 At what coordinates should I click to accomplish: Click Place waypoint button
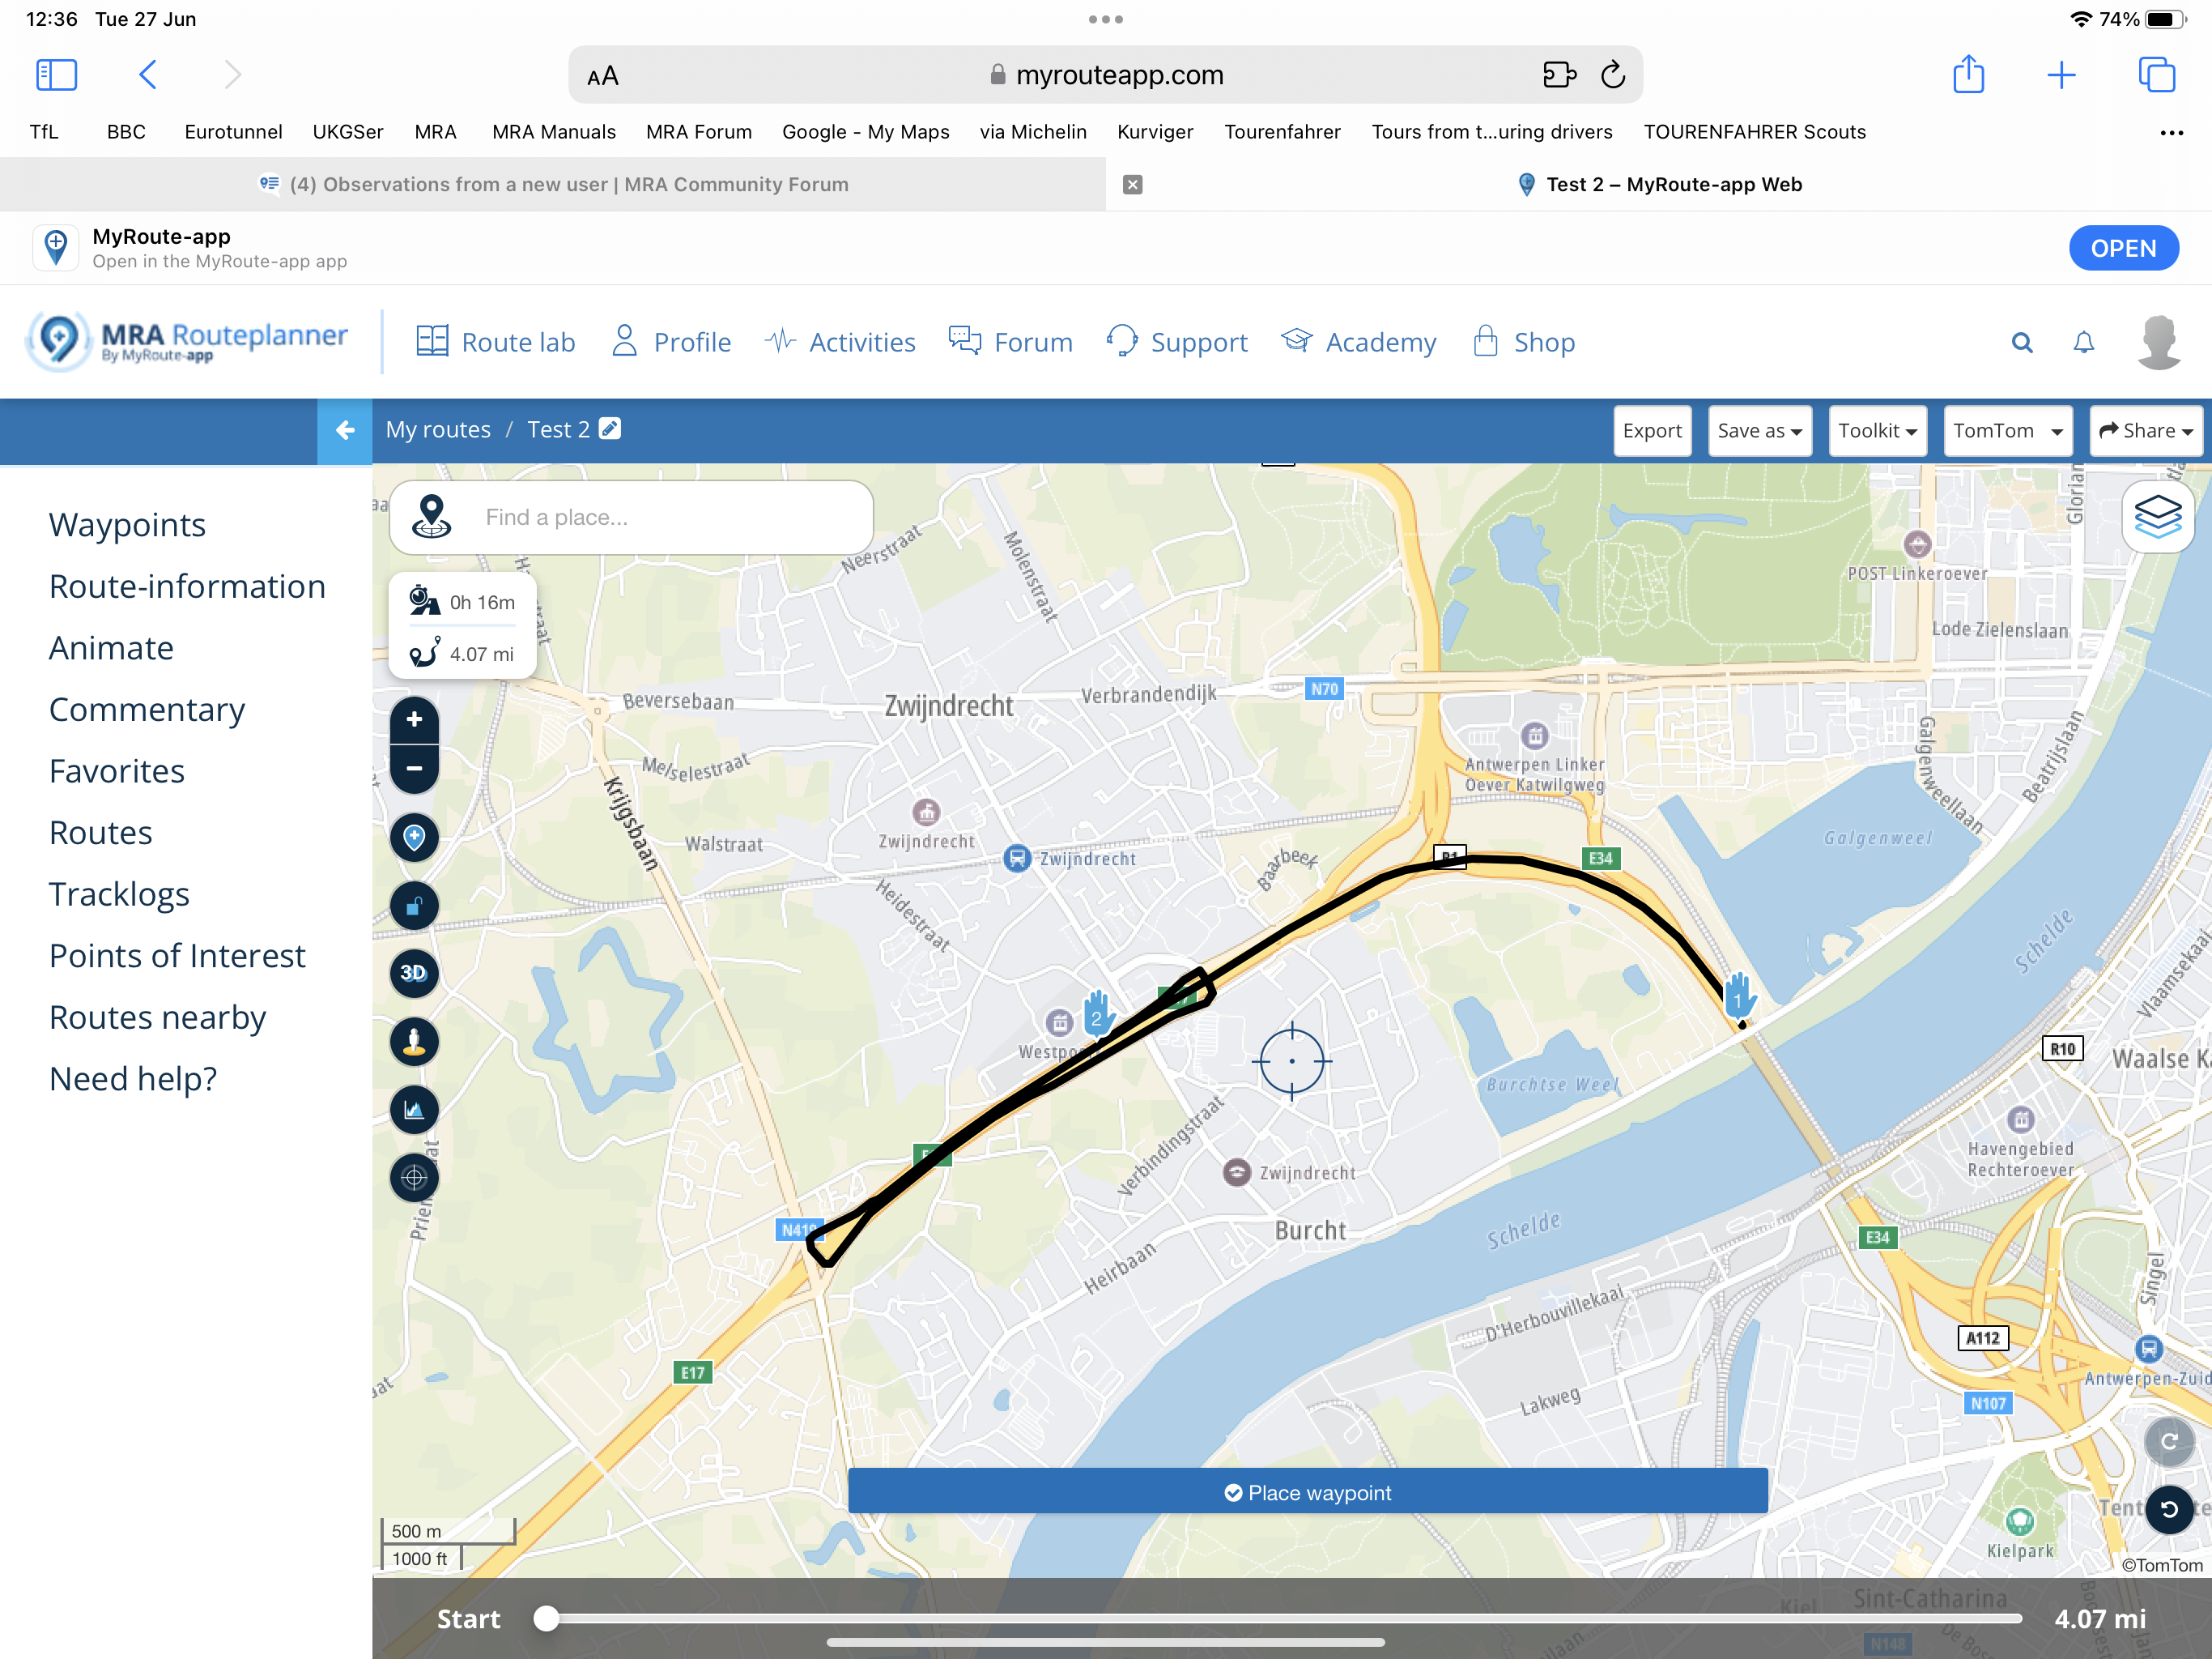pos(1307,1492)
